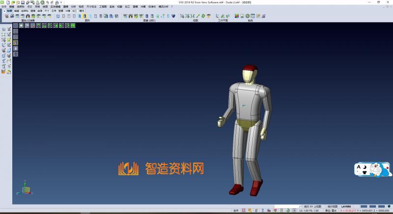Screen dimensions: 393x214
Task: Open the 模流分析 menu
Action: pos(164,6)
